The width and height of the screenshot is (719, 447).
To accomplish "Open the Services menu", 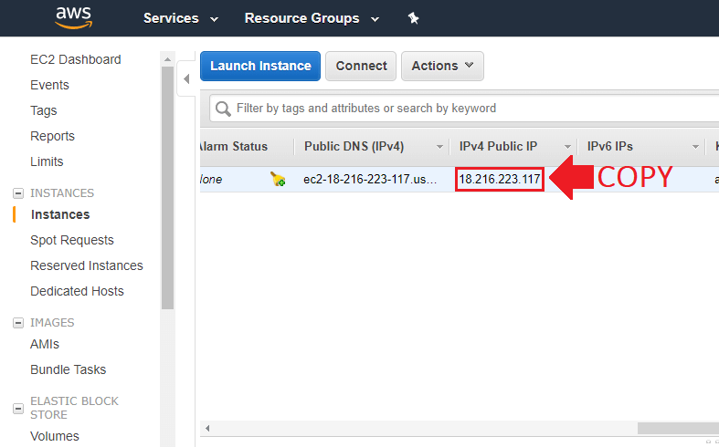I will [x=181, y=18].
